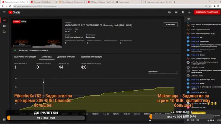Viewport: 221px width, 124px height.
Task: Click the bookmark icon in the Studio header
Action: (x=183, y=12)
